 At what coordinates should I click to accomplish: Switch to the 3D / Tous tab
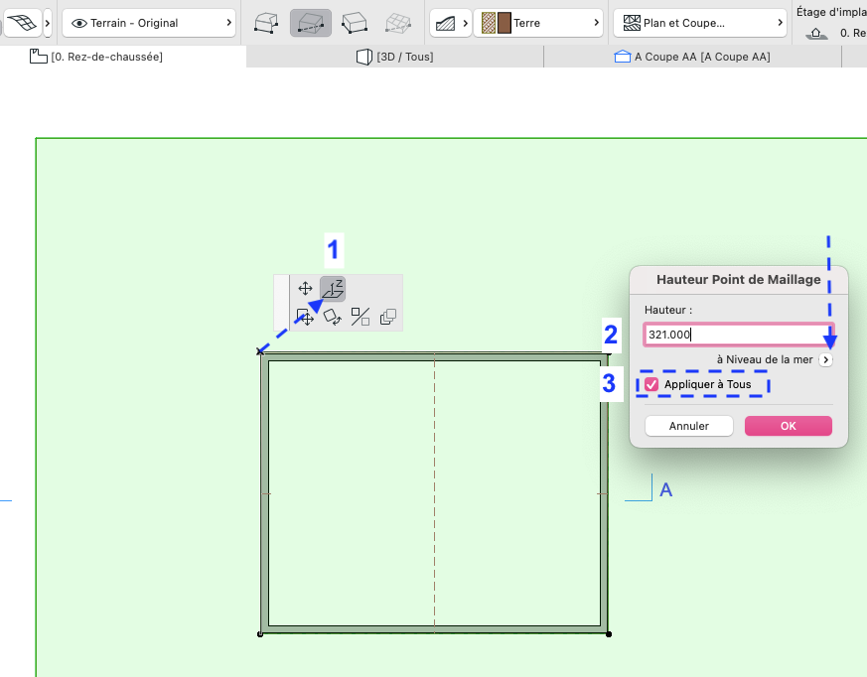pos(395,57)
